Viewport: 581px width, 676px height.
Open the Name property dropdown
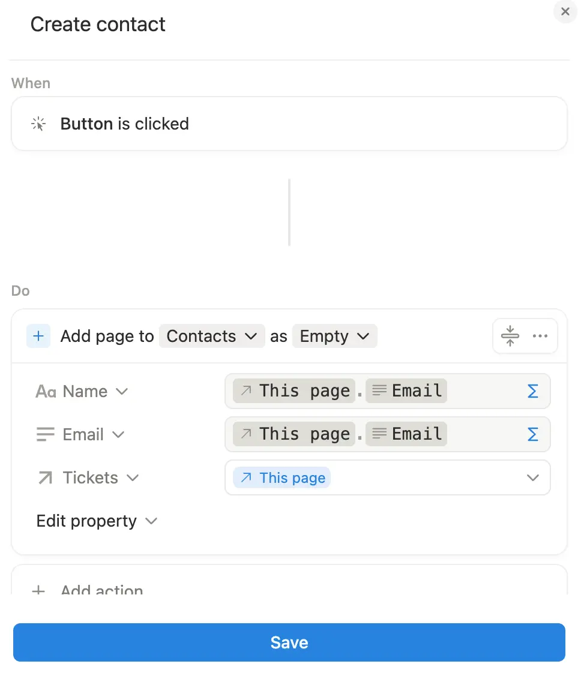click(122, 391)
